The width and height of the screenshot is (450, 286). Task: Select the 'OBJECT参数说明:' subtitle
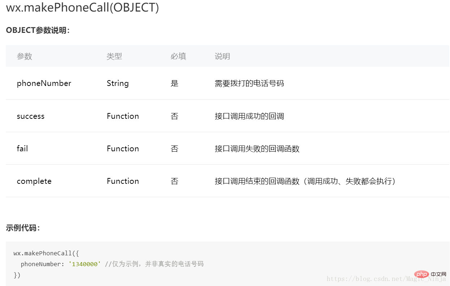pyautogui.click(x=38, y=30)
